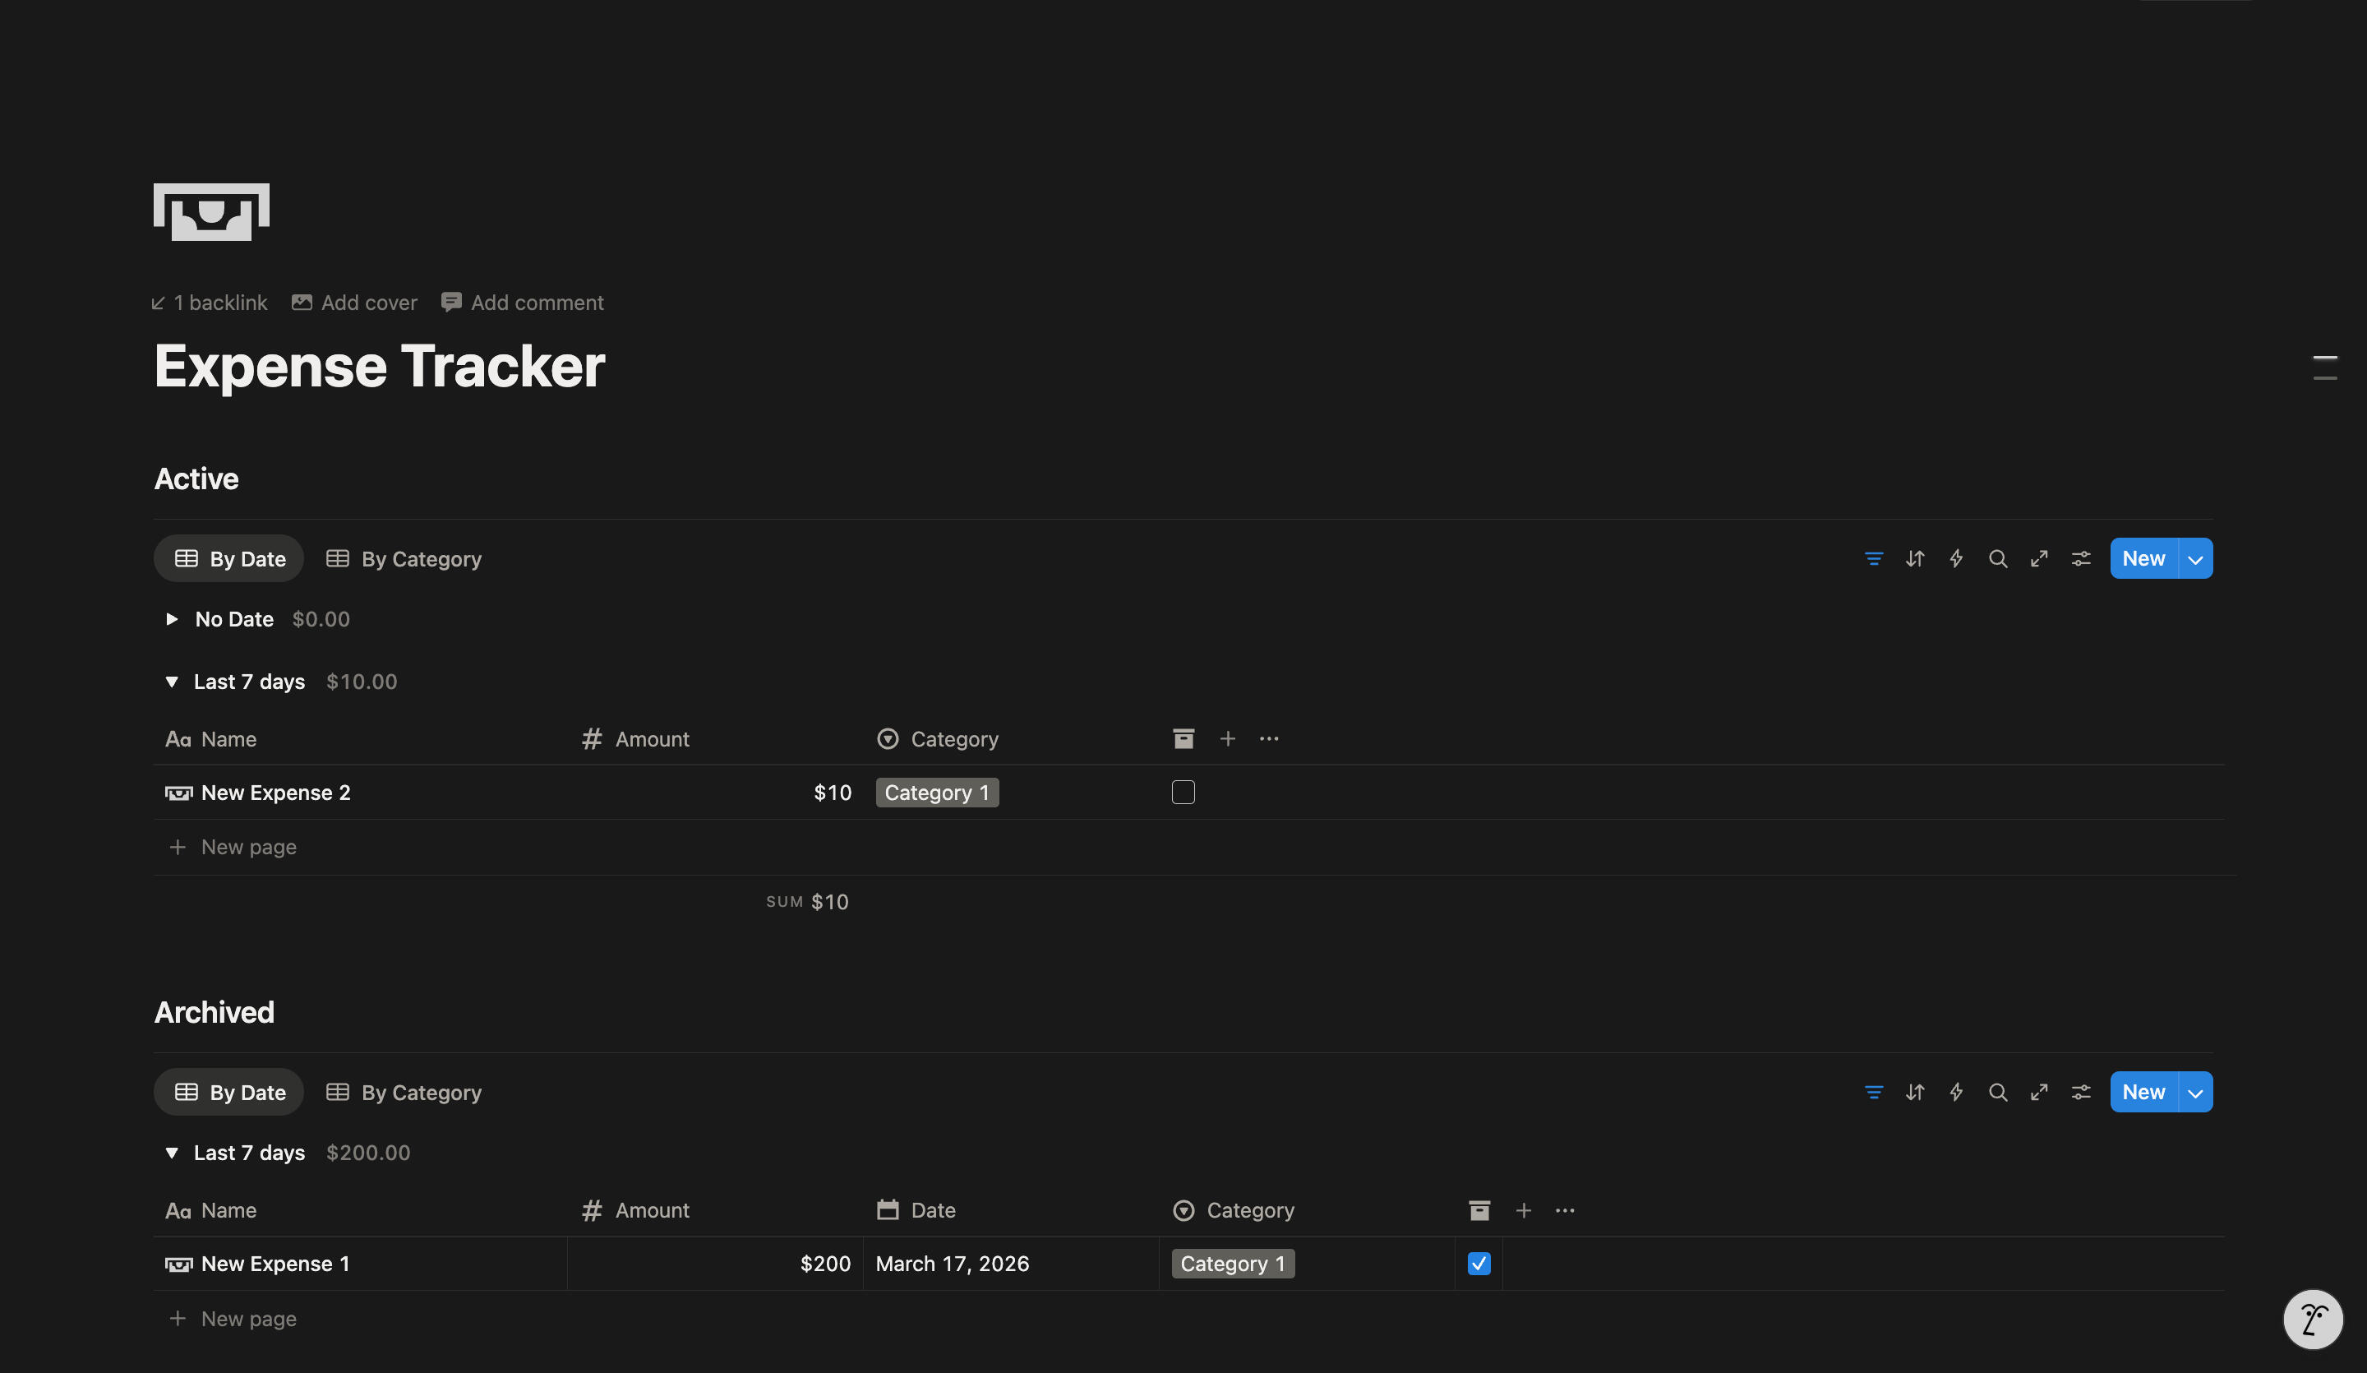Click the expense tracker page icon
The width and height of the screenshot is (2367, 1373).
[x=211, y=211]
